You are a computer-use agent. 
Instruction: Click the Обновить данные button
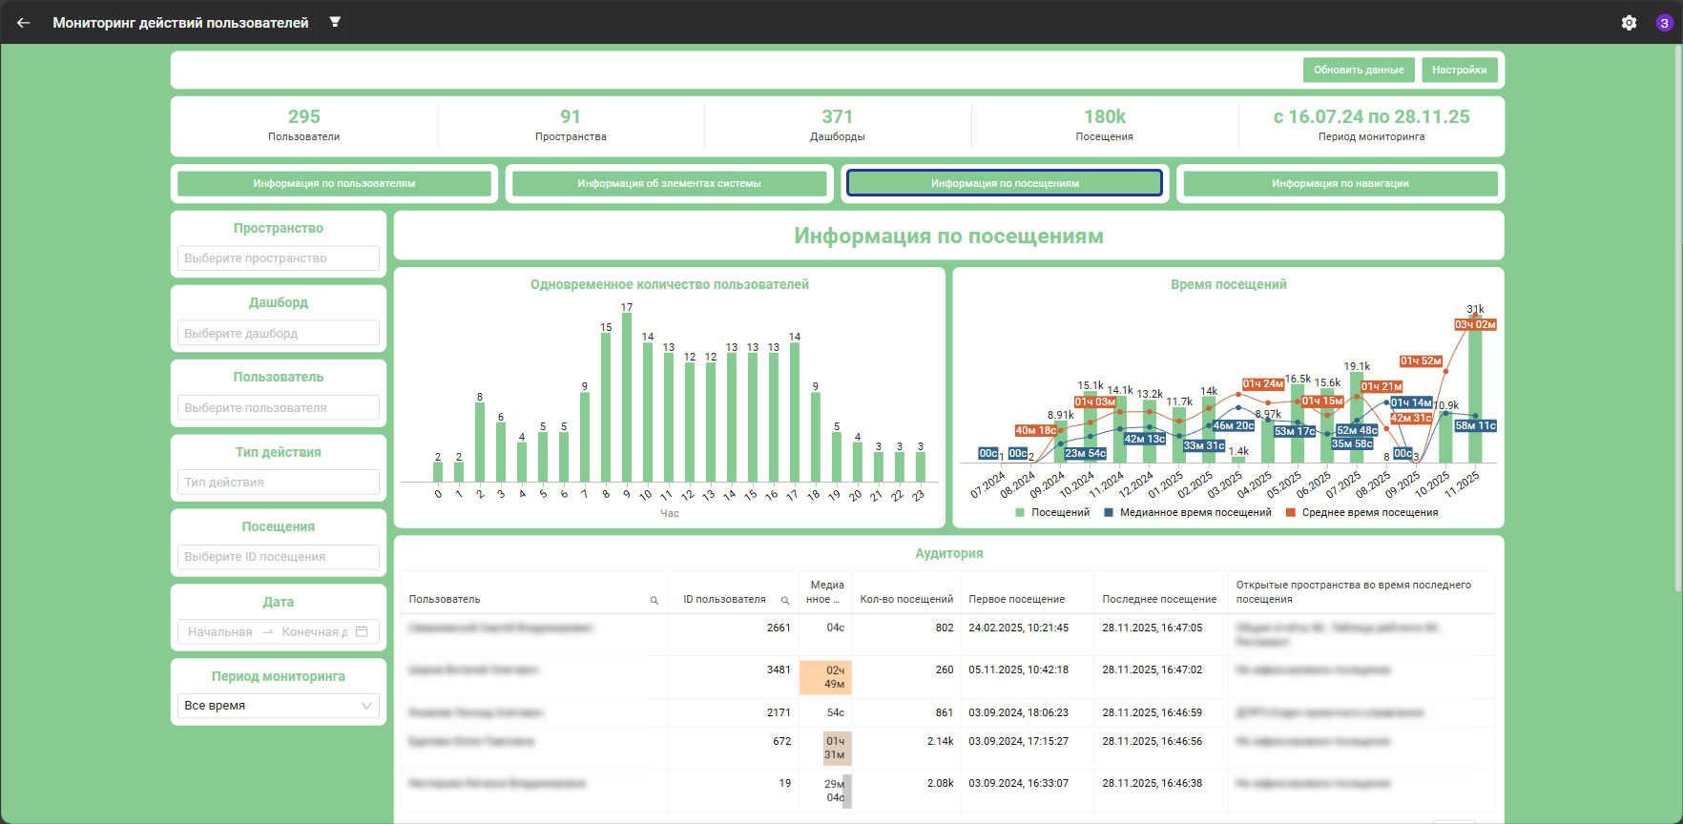(1359, 70)
